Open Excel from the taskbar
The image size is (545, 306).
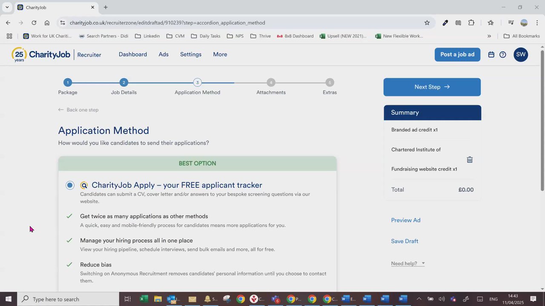tap(144, 299)
